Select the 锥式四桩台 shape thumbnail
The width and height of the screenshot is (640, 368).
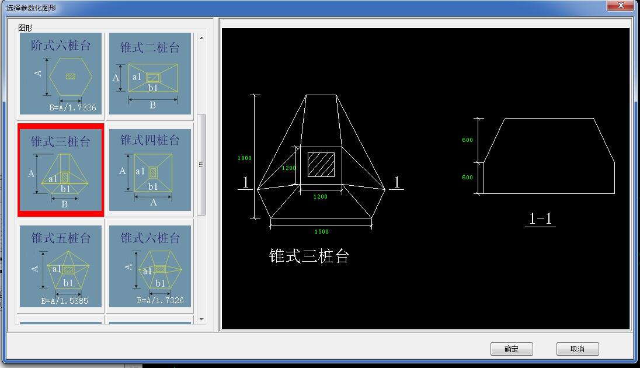coord(150,170)
